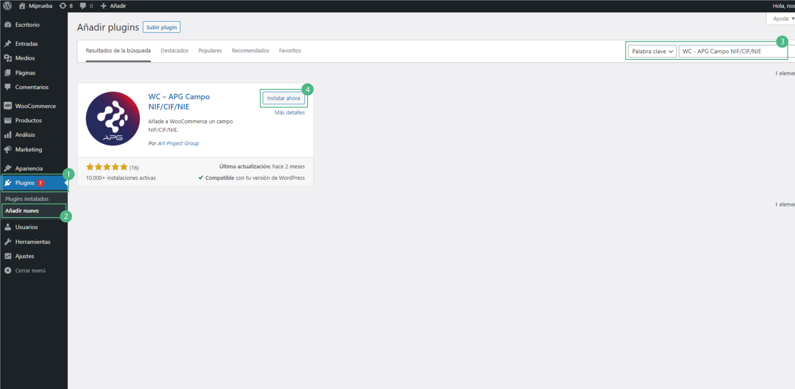
Task: Expand the Palabra clave dropdown
Action: [x=652, y=51]
